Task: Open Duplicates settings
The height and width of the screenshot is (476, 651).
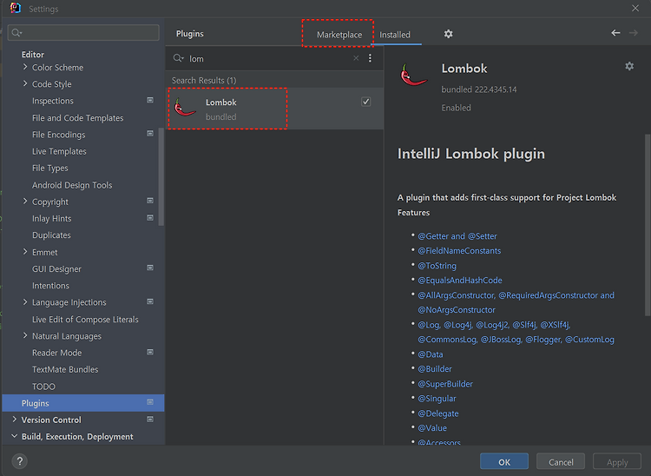Action: coord(51,235)
